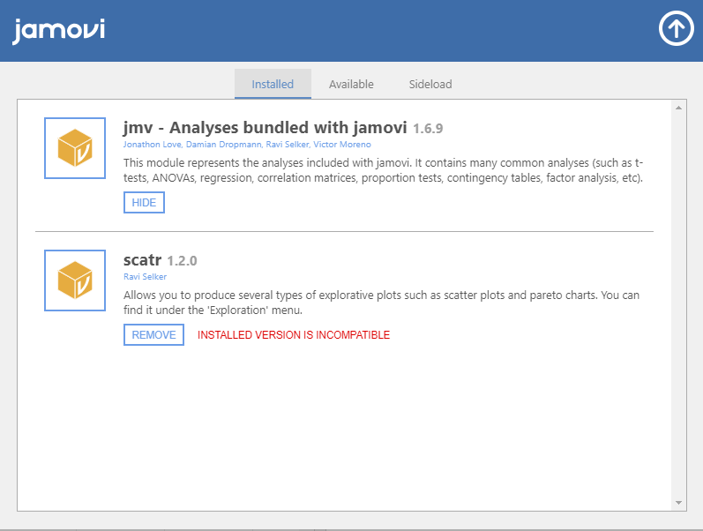Click the jmv version number 1.6.9
The width and height of the screenshot is (703, 531).
click(x=428, y=129)
